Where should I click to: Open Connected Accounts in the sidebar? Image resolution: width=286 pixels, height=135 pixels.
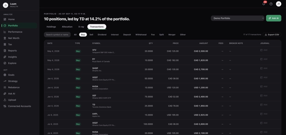[x=19, y=106]
